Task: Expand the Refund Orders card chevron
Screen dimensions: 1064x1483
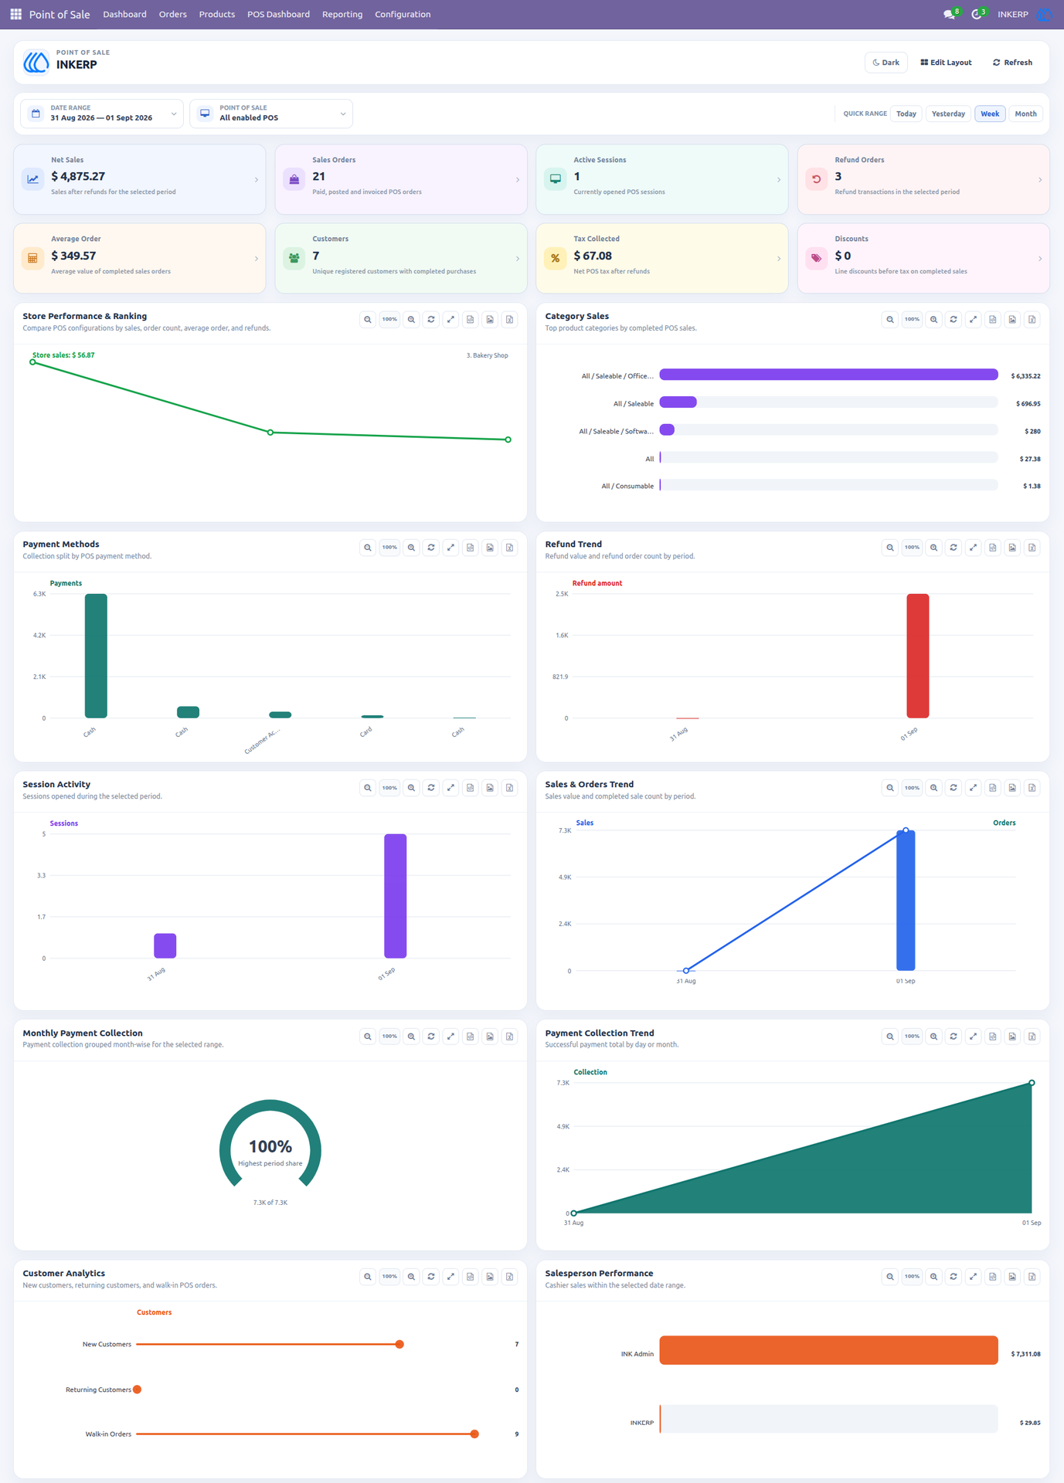Action: pos(1040,180)
